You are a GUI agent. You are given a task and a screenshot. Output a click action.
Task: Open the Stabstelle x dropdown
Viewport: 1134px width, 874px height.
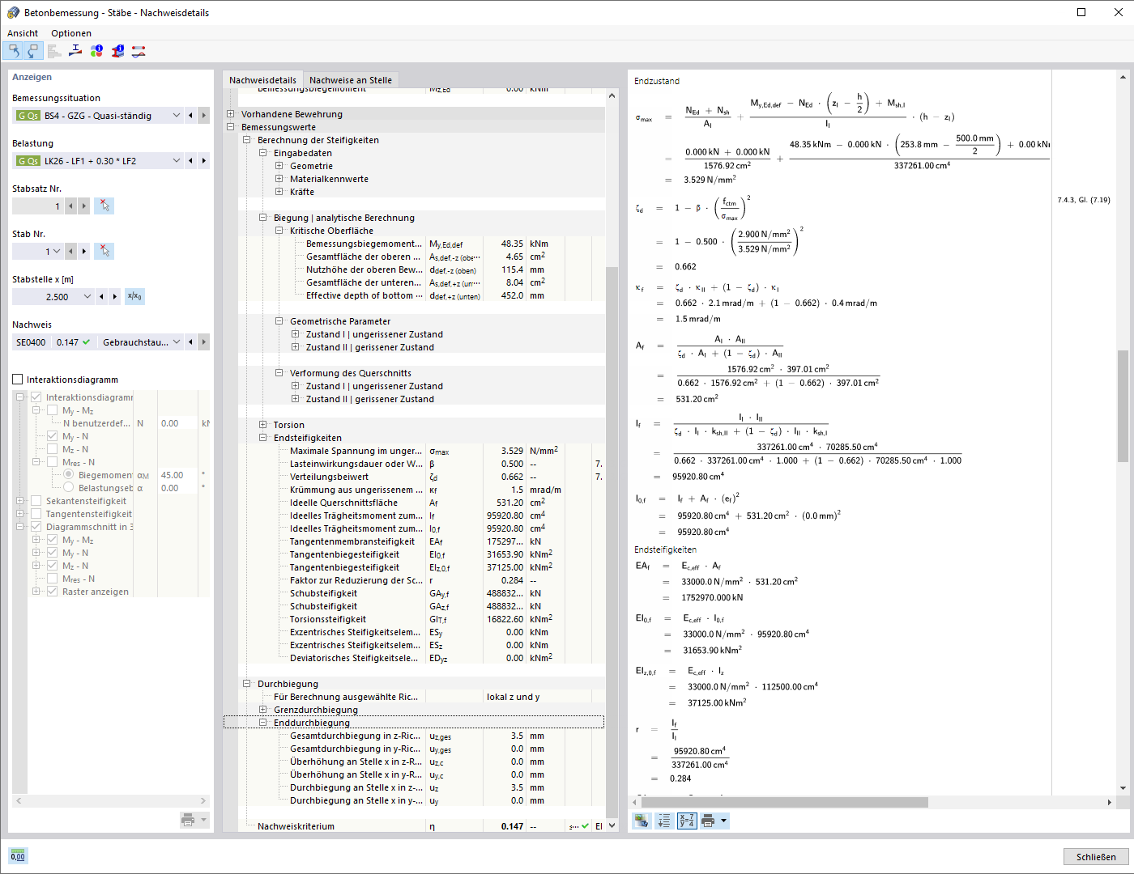87,297
